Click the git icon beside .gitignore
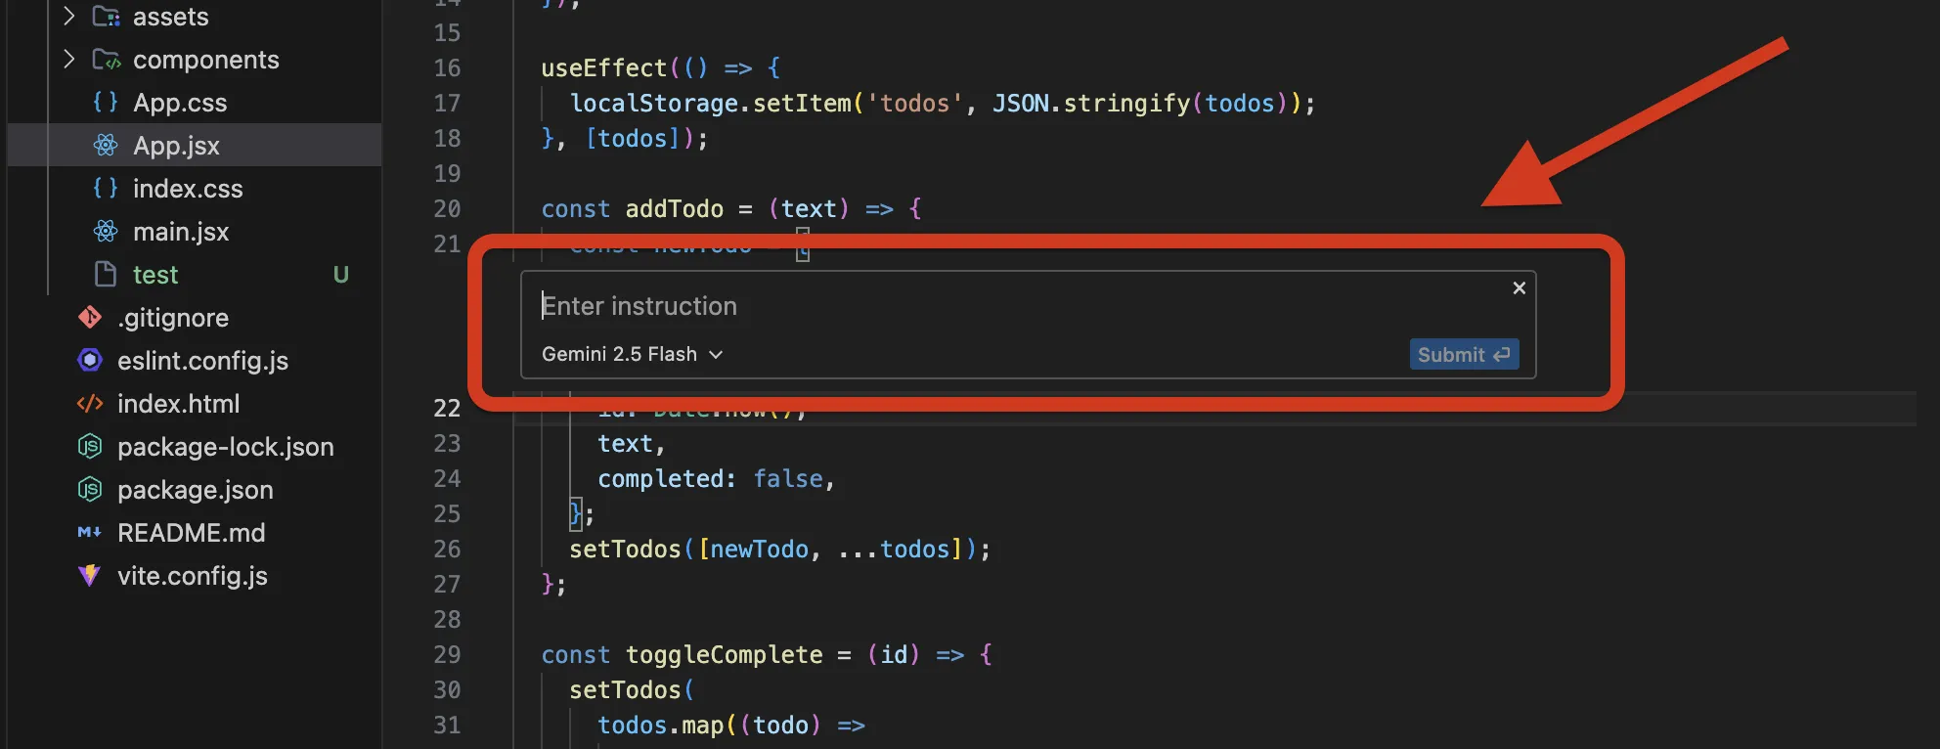The height and width of the screenshot is (749, 1940). click(90, 318)
